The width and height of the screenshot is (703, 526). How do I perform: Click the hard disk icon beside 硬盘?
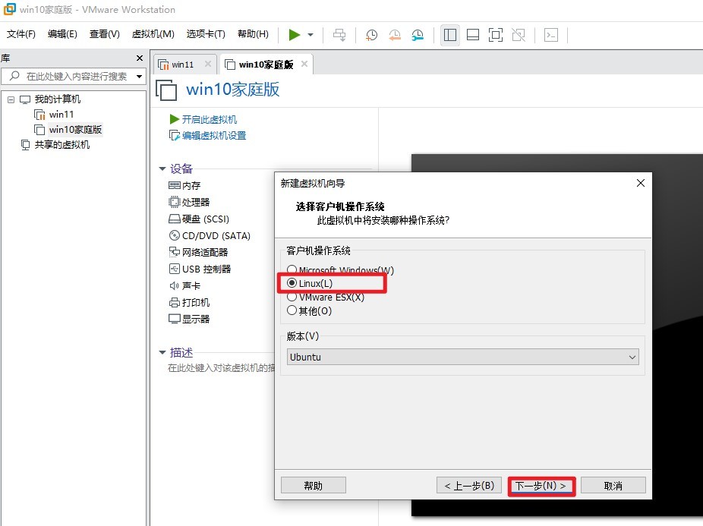175,219
